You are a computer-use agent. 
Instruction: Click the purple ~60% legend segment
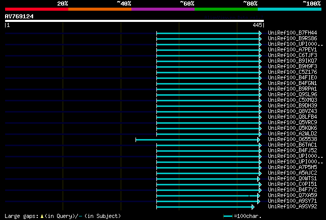pyautogui.click(x=163, y=9)
